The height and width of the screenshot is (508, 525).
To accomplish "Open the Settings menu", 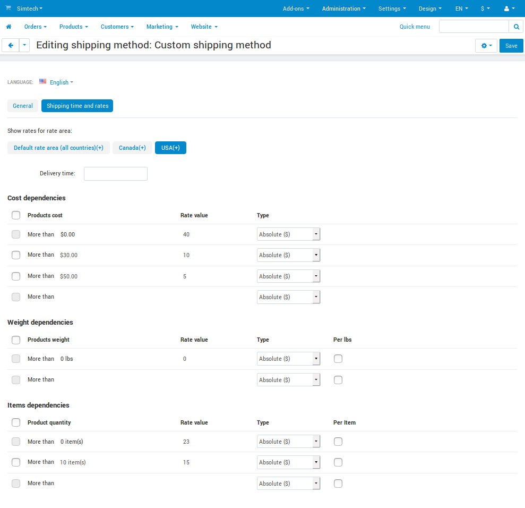I will [x=392, y=9].
